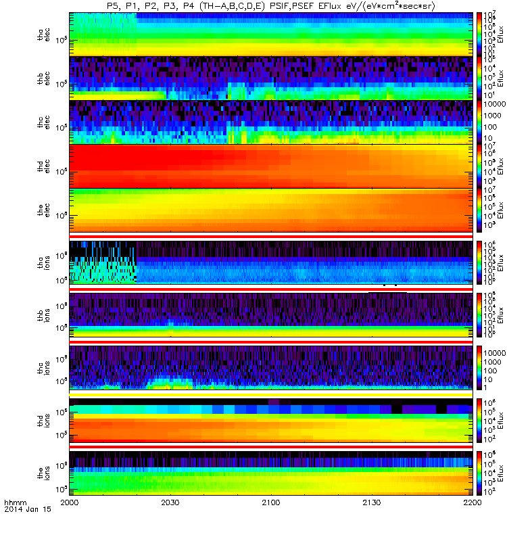Select the 'the ions' y-axis label
Viewport: 507px width, 541px height.
click(44, 473)
